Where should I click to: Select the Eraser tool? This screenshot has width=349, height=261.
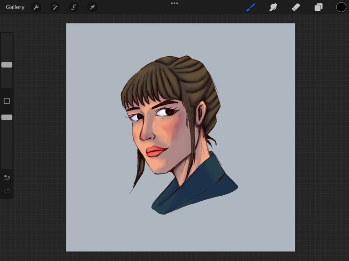pyautogui.click(x=296, y=7)
